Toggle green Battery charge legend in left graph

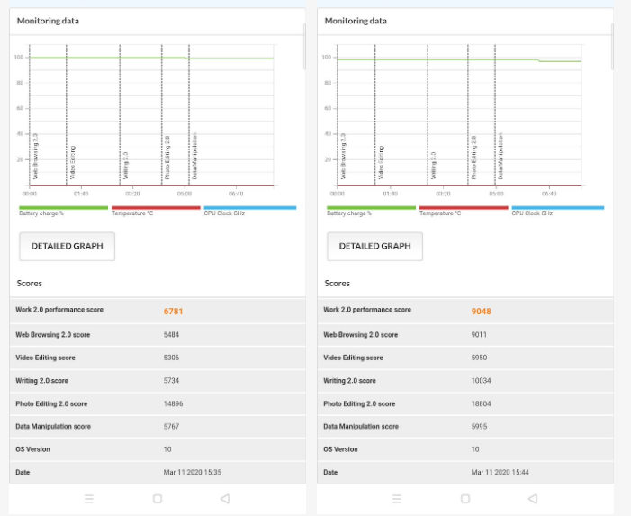63,210
